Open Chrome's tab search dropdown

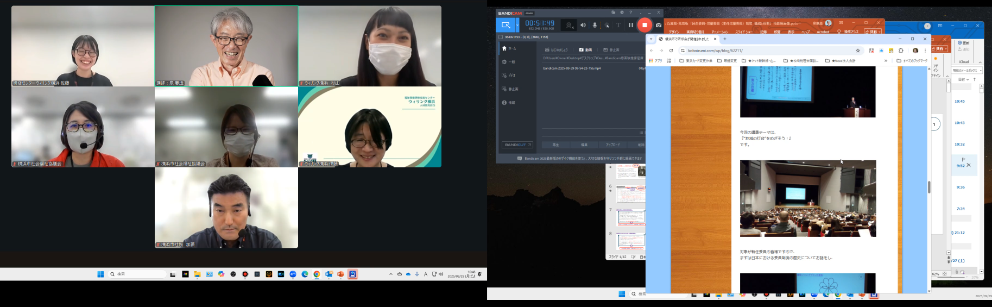point(651,39)
